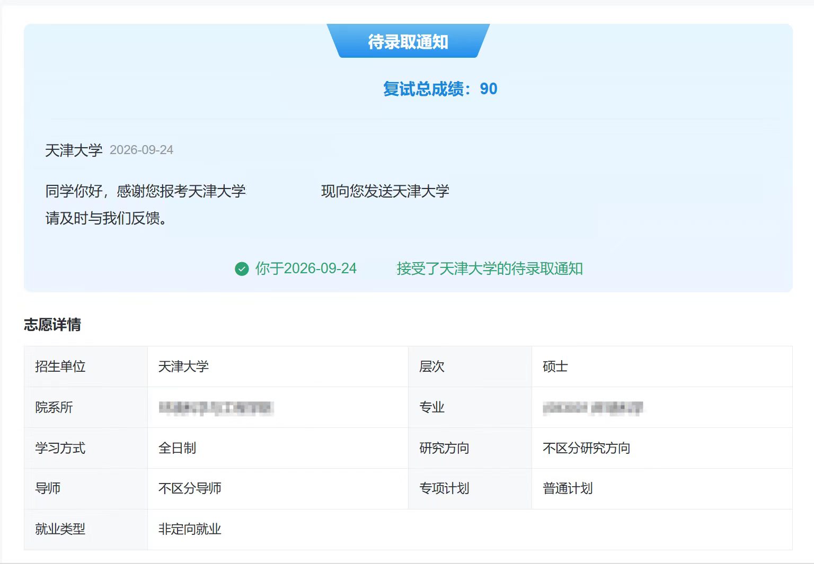Viewport: 814px width, 564px height.
Task: Click the 院系所 label cell
Action: pos(86,407)
